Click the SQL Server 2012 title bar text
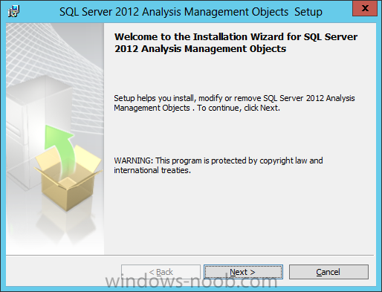382x292 pixels. [191, 12]
